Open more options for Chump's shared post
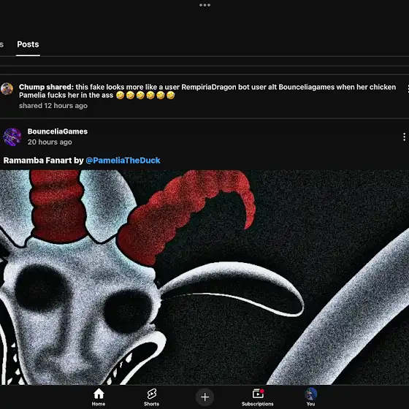This screenshot has width=409, height=409. 408,88
